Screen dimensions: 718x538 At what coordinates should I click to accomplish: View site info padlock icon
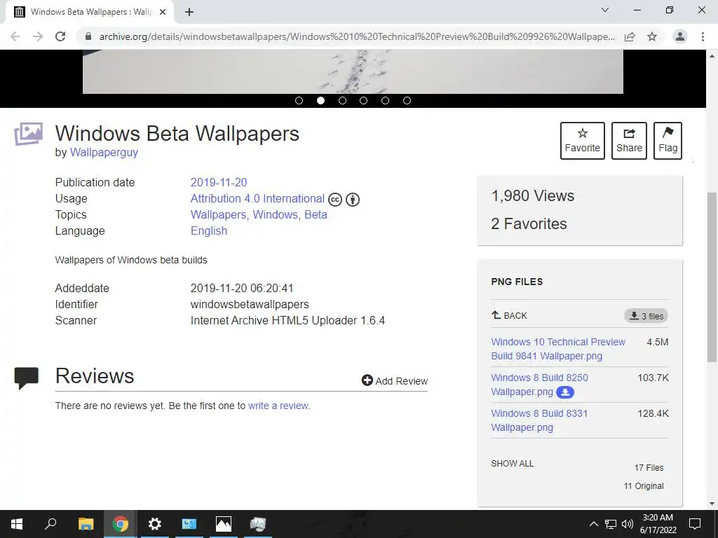(88, 36)
